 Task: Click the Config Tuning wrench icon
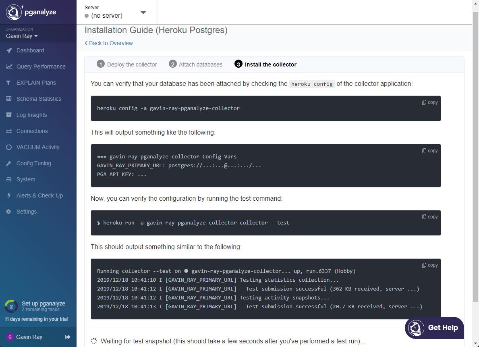(x=9, y=164)
